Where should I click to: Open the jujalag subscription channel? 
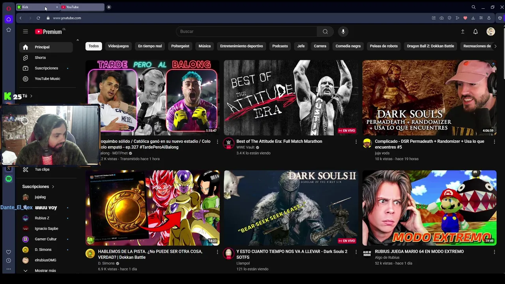[46, 197]
